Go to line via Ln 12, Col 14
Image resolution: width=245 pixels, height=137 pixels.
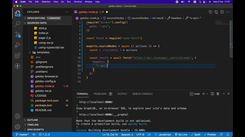(x=110, y=134)
